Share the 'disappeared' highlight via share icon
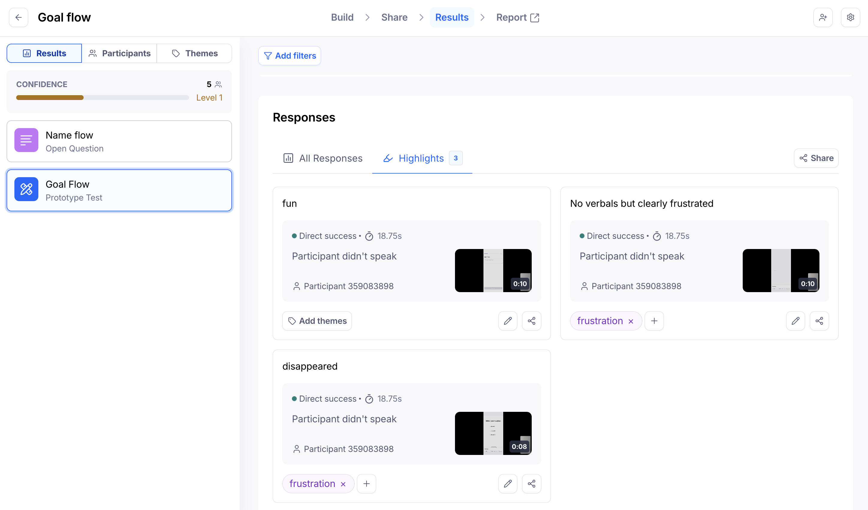 531,484
